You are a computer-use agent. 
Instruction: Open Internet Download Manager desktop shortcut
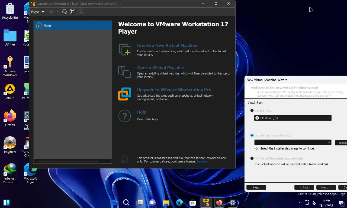coord(10,174)
